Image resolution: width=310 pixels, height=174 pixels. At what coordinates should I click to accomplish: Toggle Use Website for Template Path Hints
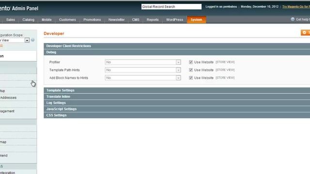(x=191, y=70)
